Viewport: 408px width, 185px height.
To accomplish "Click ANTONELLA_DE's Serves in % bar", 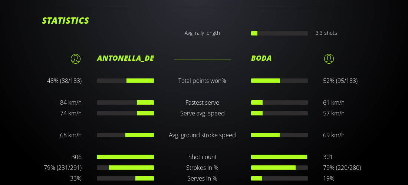I will click(x=125, y=178).
